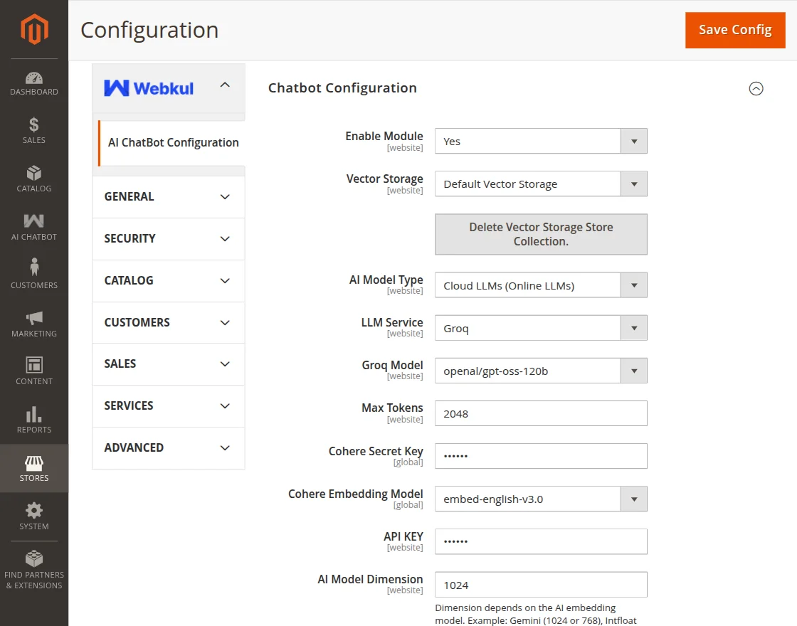Open the SECURITY section menu

tap(168, 238)
